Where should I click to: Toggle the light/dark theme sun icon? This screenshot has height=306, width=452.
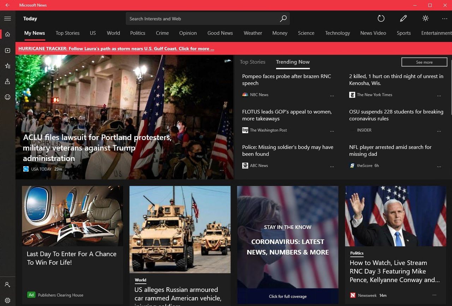coord(426,18)
